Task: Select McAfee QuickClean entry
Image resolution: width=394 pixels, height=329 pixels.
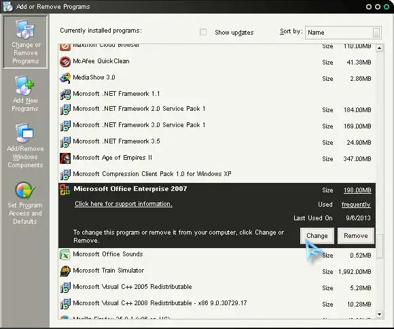Action: pyautogui.click(x=217, y=62)
